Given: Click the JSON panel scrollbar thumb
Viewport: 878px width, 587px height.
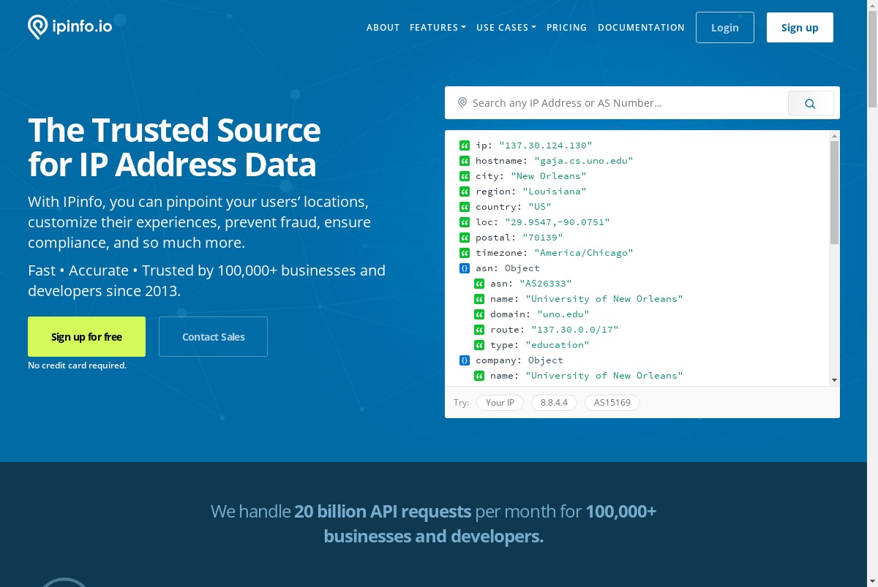Looking at the screenshot, I should click(x=834, y=193).
